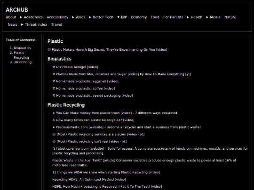The width and height of the screenshot is (254, 190).
Task: Expand the Threat Index disclosure triangle
Action: pos(22,24)
